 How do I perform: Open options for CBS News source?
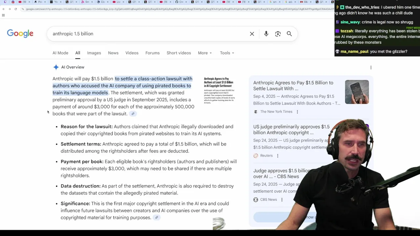click(282, 200)
